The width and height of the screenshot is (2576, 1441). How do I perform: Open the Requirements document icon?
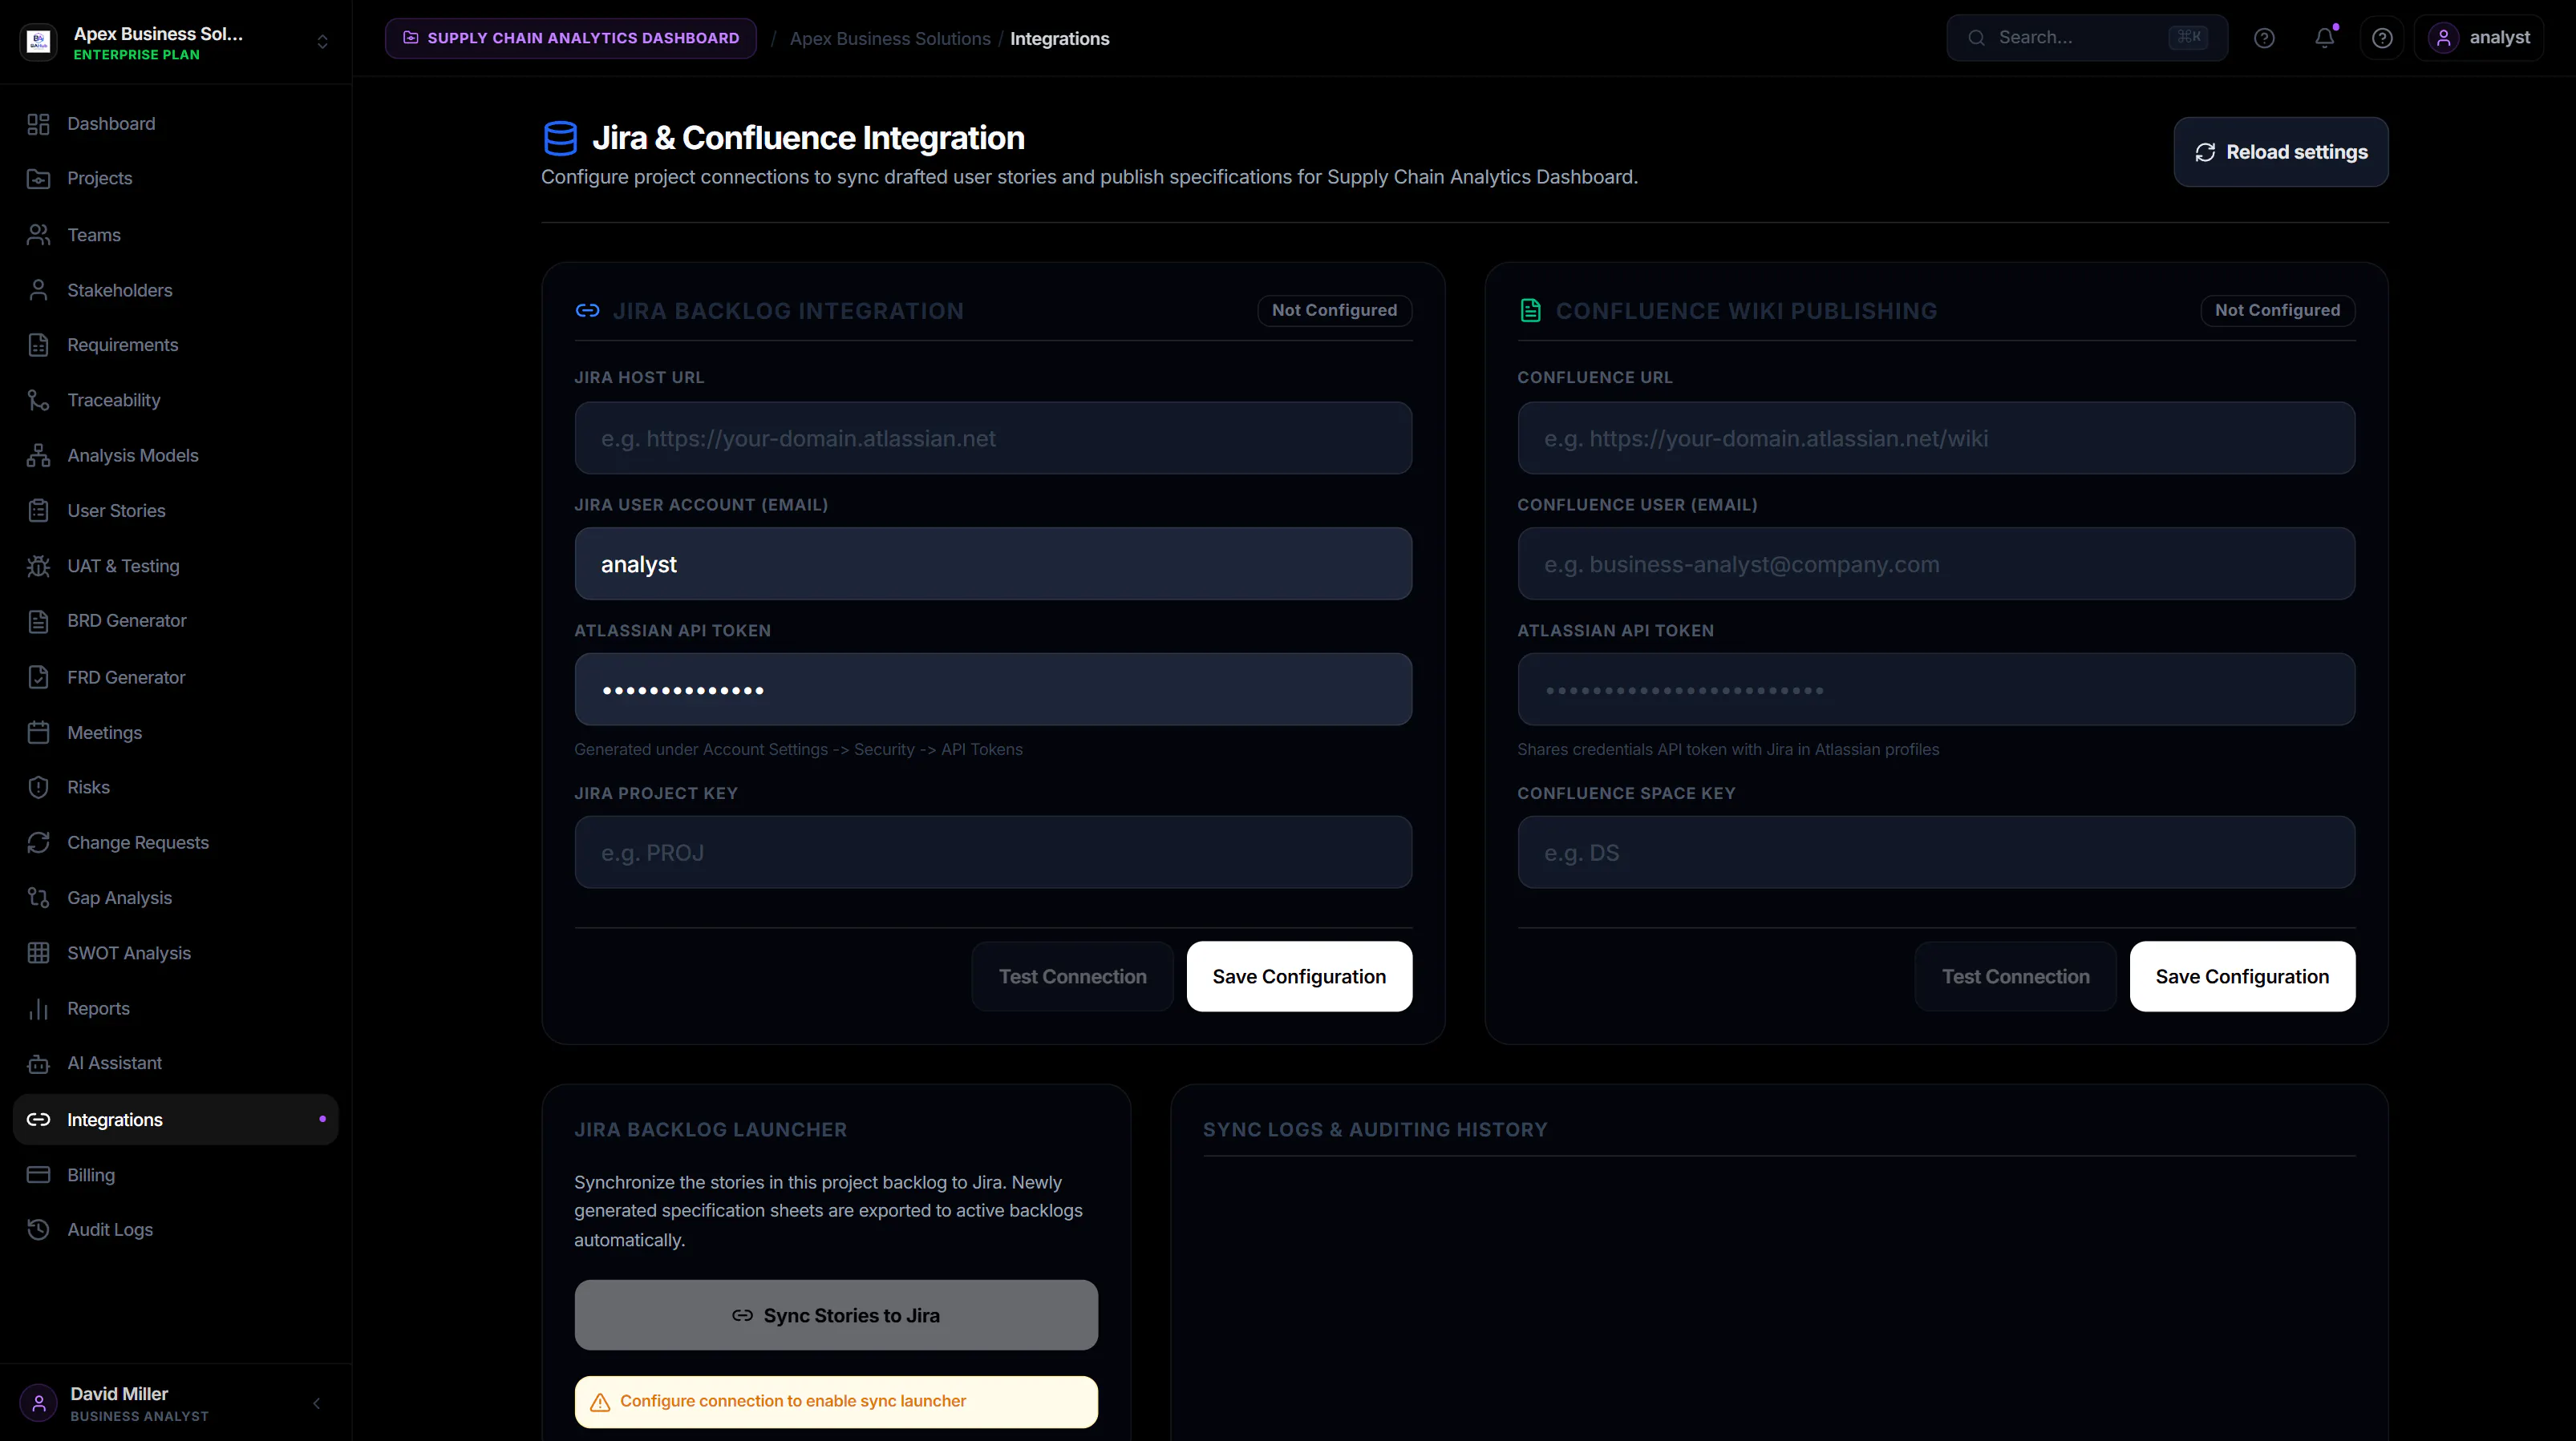point(38,345)
